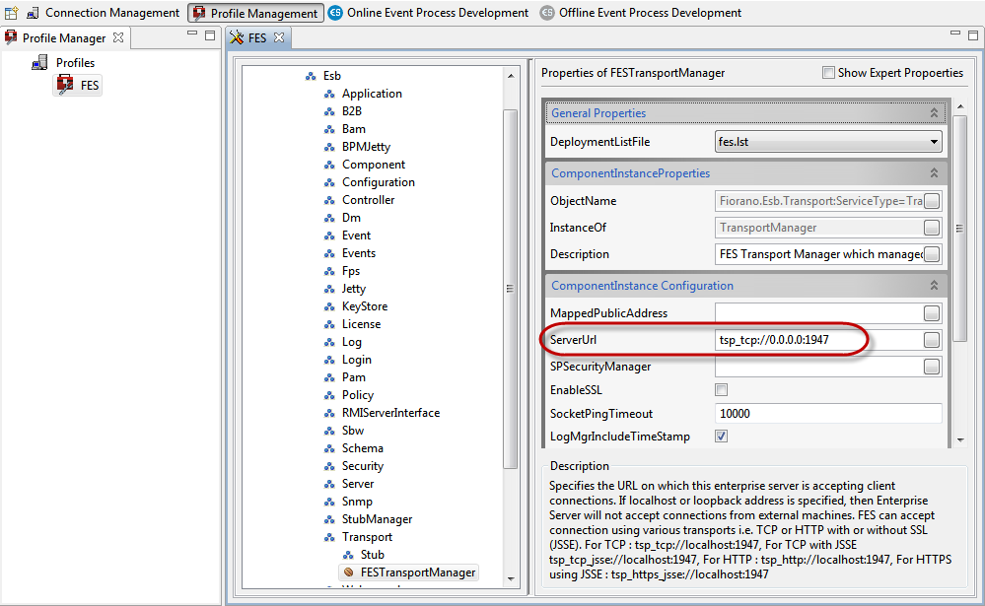Open the DeploymentListFile dropdown
985x606 pixels.
pos(828,142)
